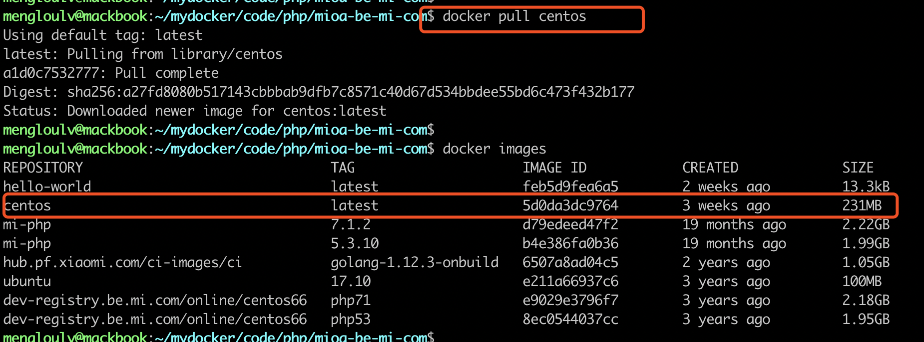This screenshot has width=924, height=342.
Task: Click the hello-world image ID feb5d9fea6a5
Action: [570, 187]
